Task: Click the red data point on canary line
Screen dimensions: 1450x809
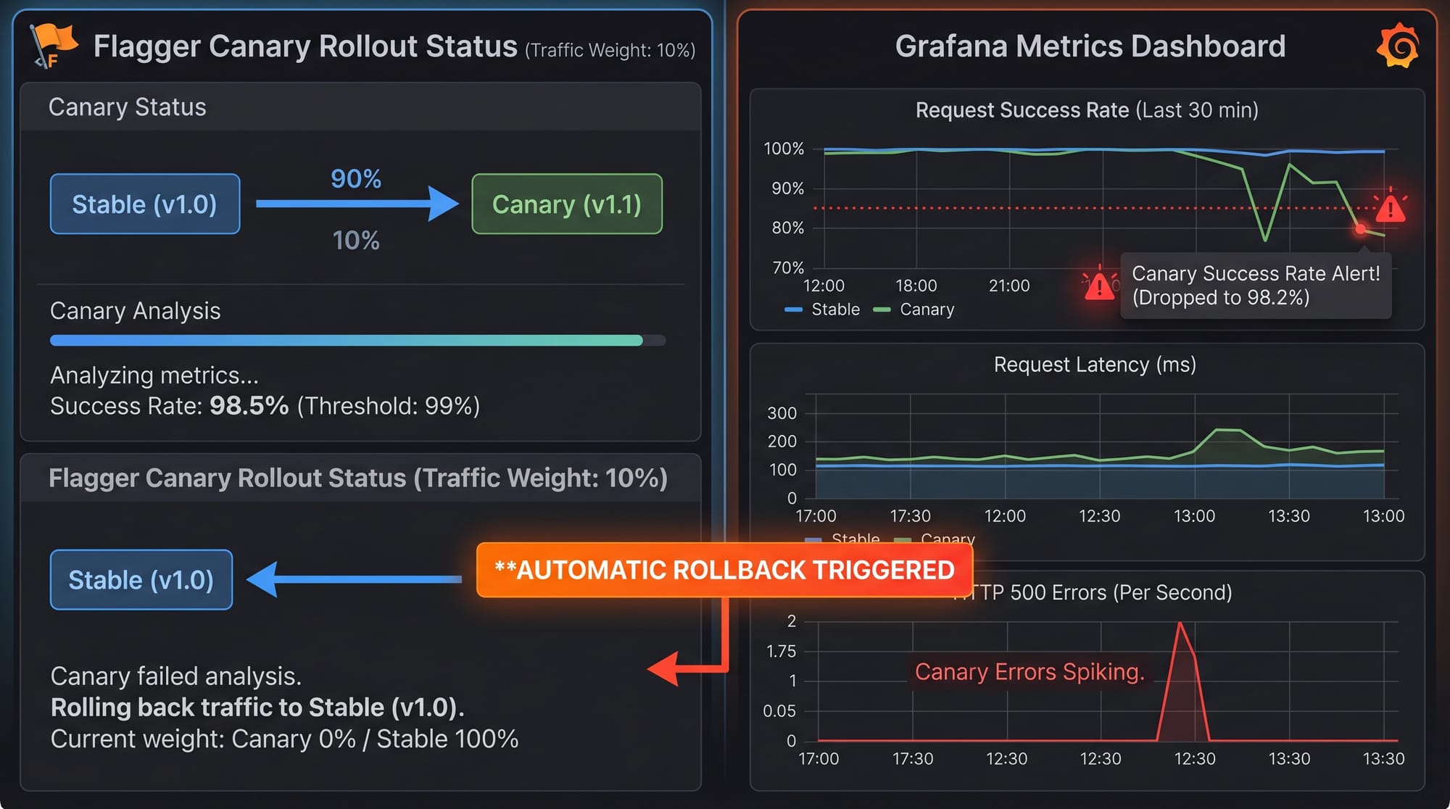Action: (x=1360, y=229)
